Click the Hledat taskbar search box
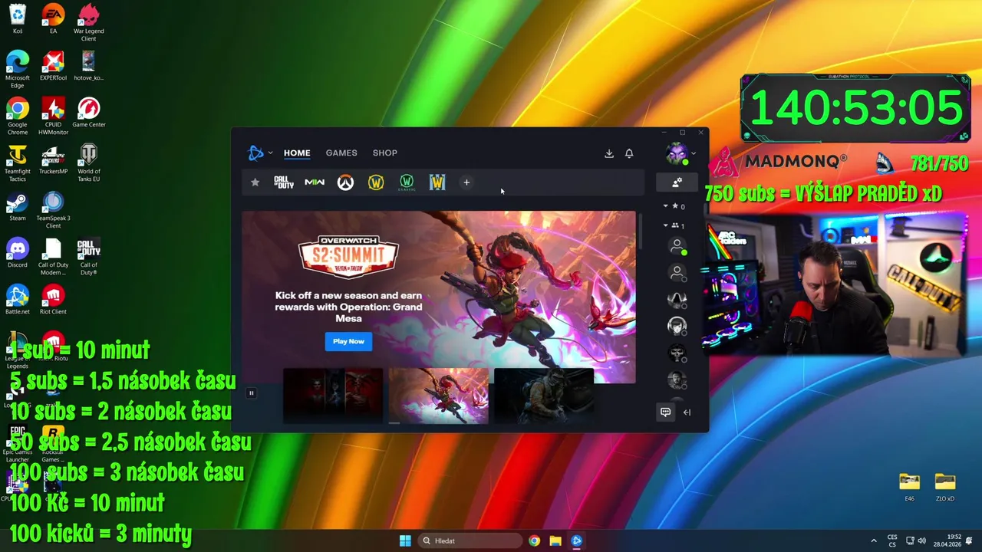This screenshot has height=552, width=982. tap(470, 540)
